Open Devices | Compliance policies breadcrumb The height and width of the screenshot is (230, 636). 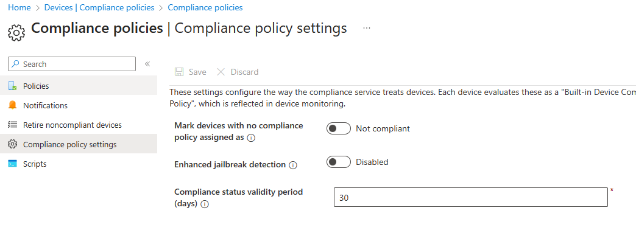pos(99,8)
